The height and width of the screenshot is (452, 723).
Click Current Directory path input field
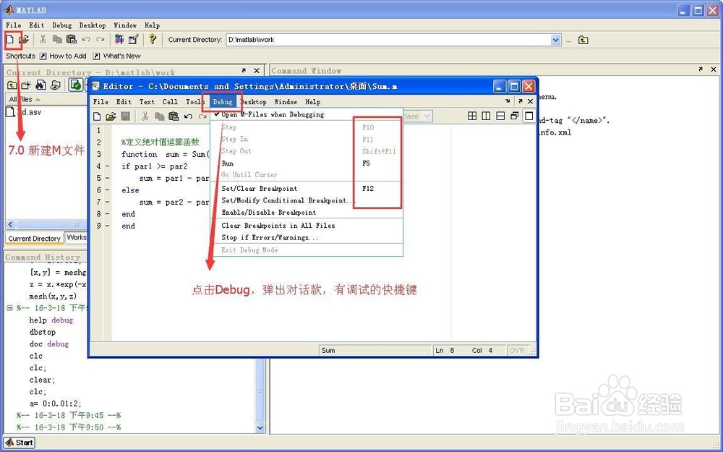(x=389, y=40)
